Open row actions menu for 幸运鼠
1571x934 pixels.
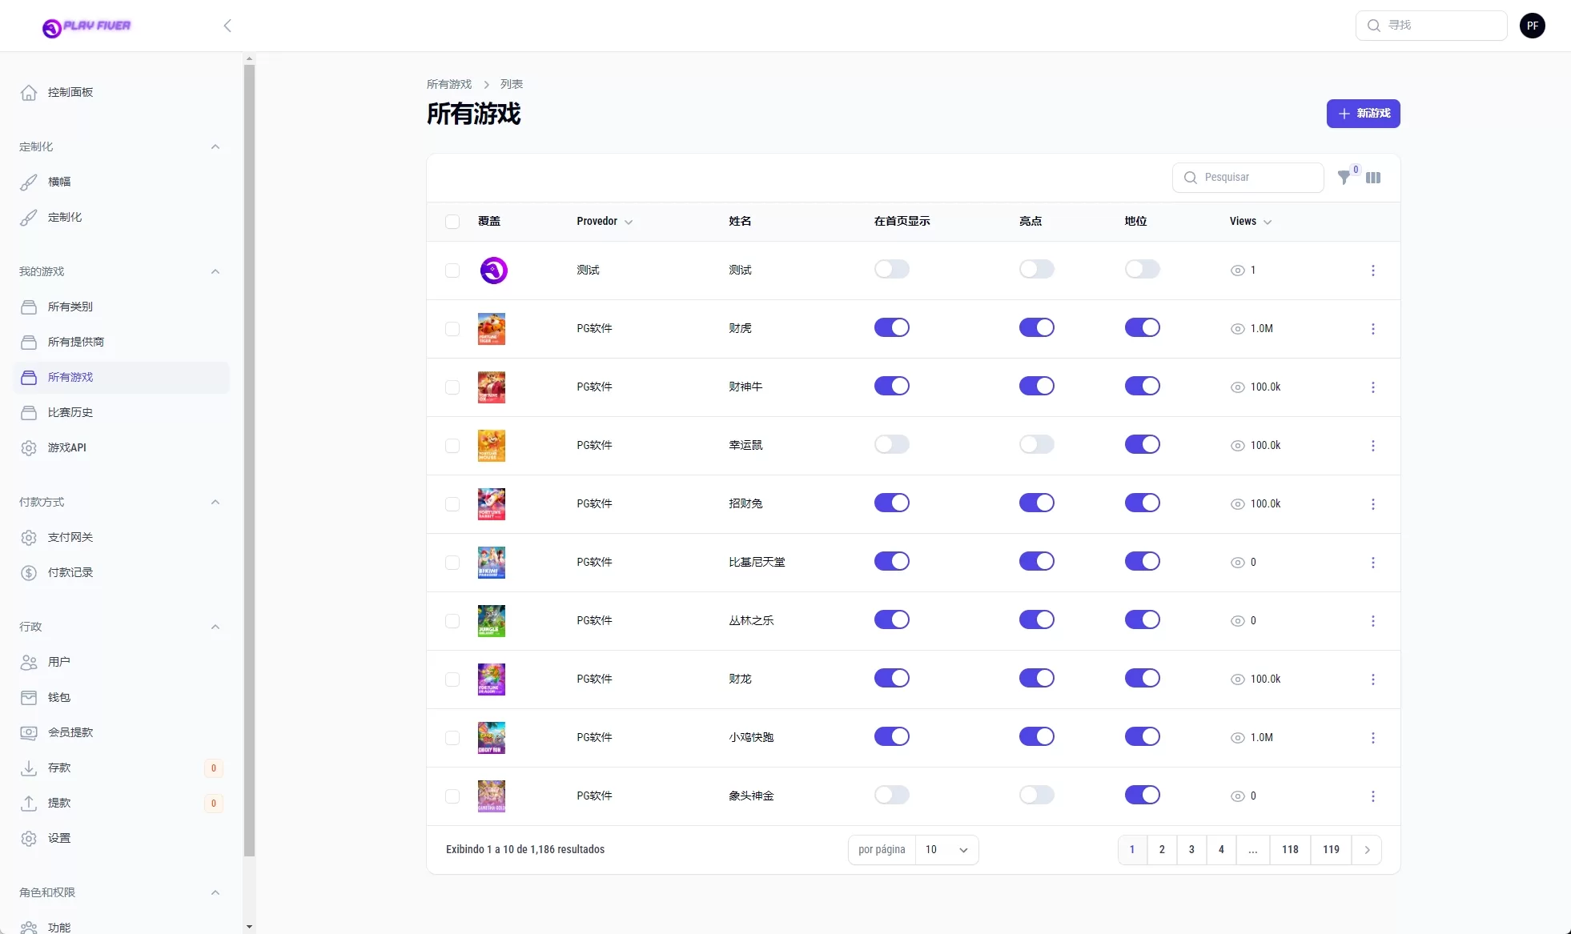pyautogui.click(x=1372, y=446)
